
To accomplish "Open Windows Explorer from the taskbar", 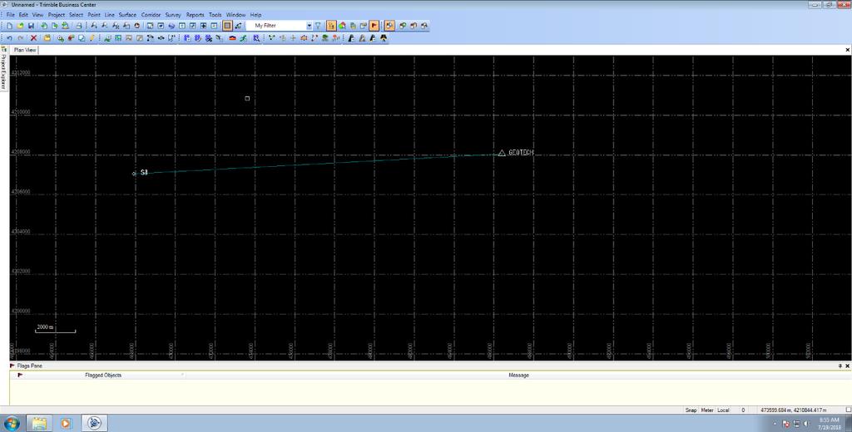I will [39, 423].
